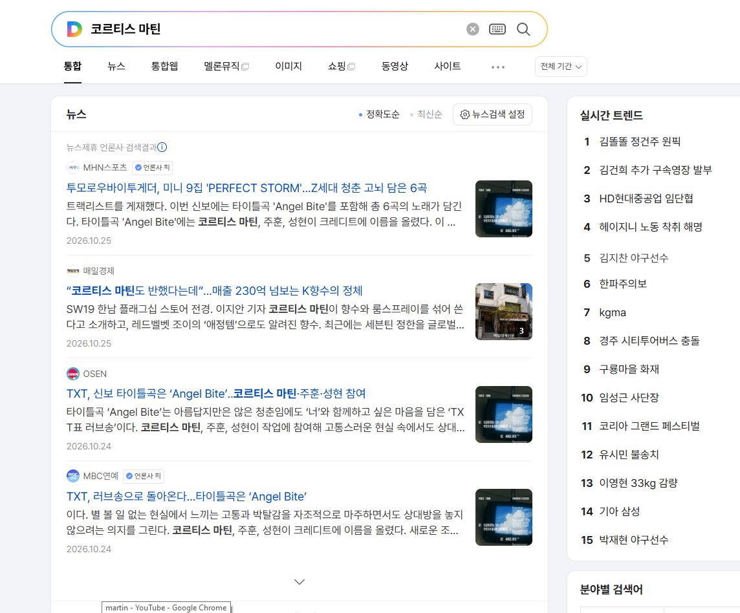The image size is (740, 613).
Task: Click the 매일경제 snippet about SW19 한남 플래그십
Action: [265, 317]
